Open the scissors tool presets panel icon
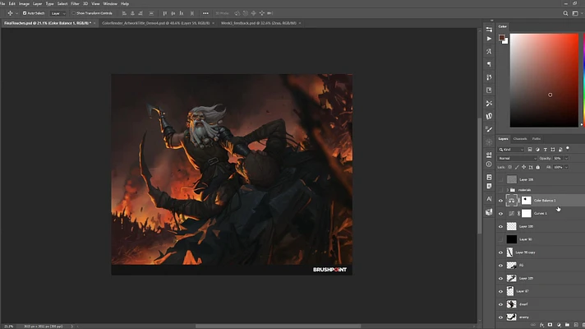 point(489,103)
